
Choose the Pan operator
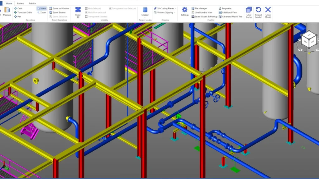(18, 16)
